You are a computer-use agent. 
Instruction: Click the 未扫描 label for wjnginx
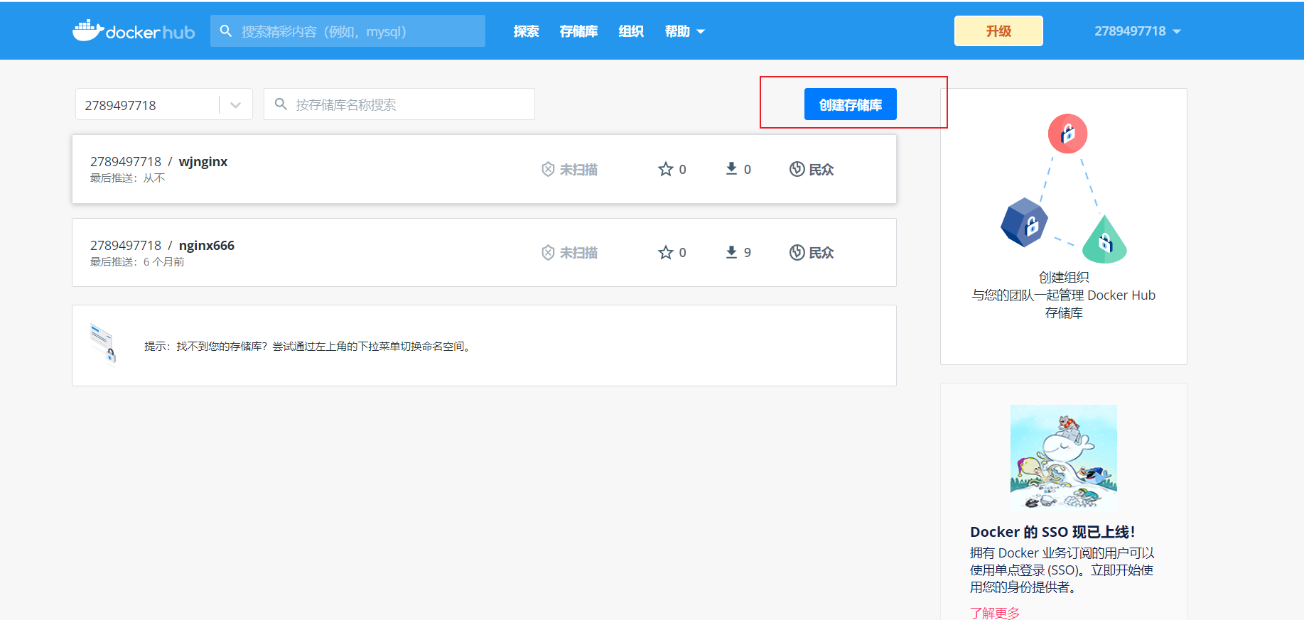point(578,170)
